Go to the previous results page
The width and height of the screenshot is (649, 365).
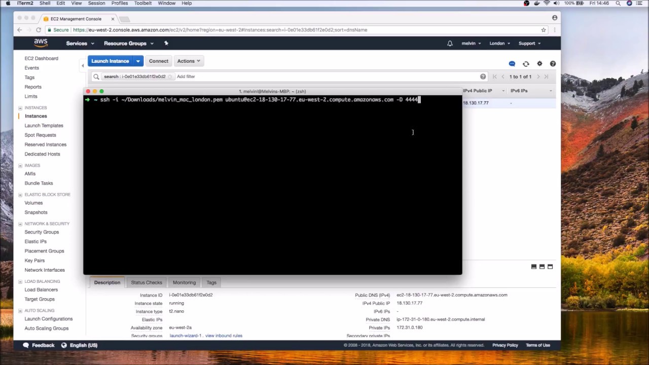pyautogui.click(x=503, y=77)
